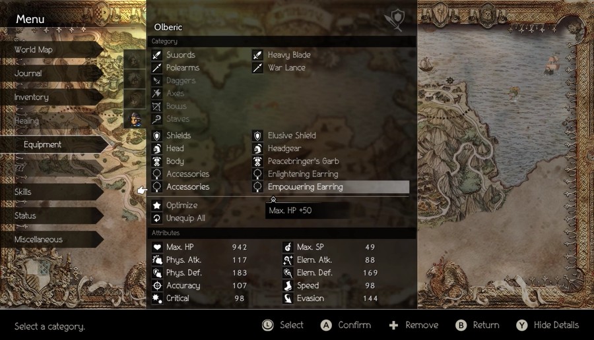The image size is (594, 340).
Task: Click the B Return button prompt
Action: [477, 326]
